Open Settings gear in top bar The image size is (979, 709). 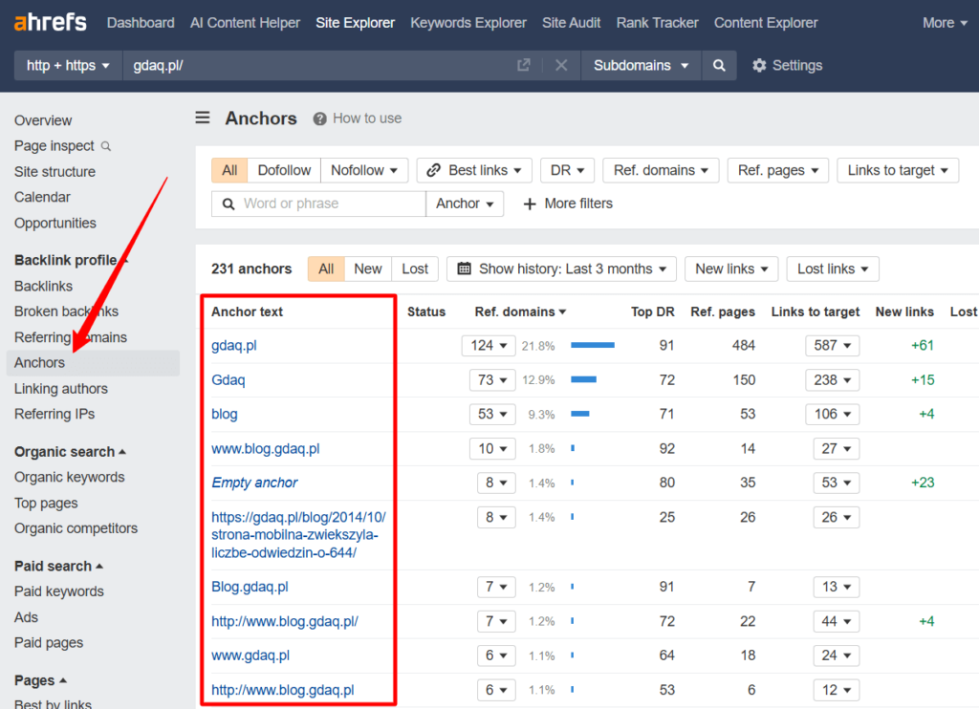click(786, 66)
